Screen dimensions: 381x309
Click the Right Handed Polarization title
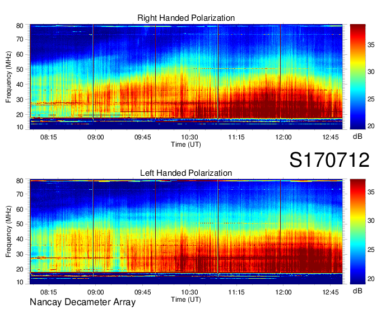186,18
